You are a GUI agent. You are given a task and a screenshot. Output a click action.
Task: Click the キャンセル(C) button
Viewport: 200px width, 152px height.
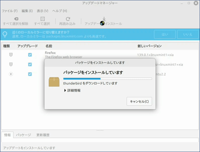click(x=139, y=101)
